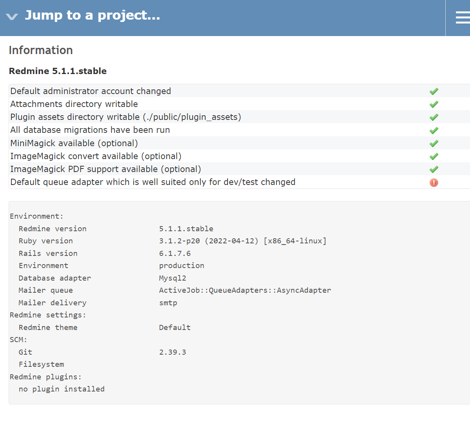Screen dimensions: 470x435
Task: Click the Filesystem SCM entry
Action: (x=41, y=364)
